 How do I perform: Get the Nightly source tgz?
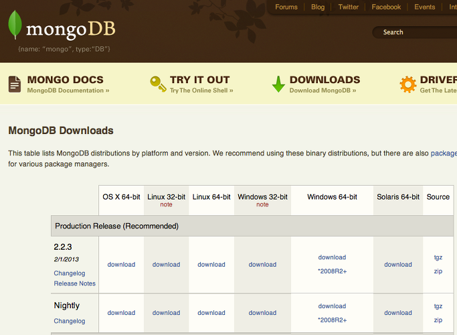click(x=438, y=306)
